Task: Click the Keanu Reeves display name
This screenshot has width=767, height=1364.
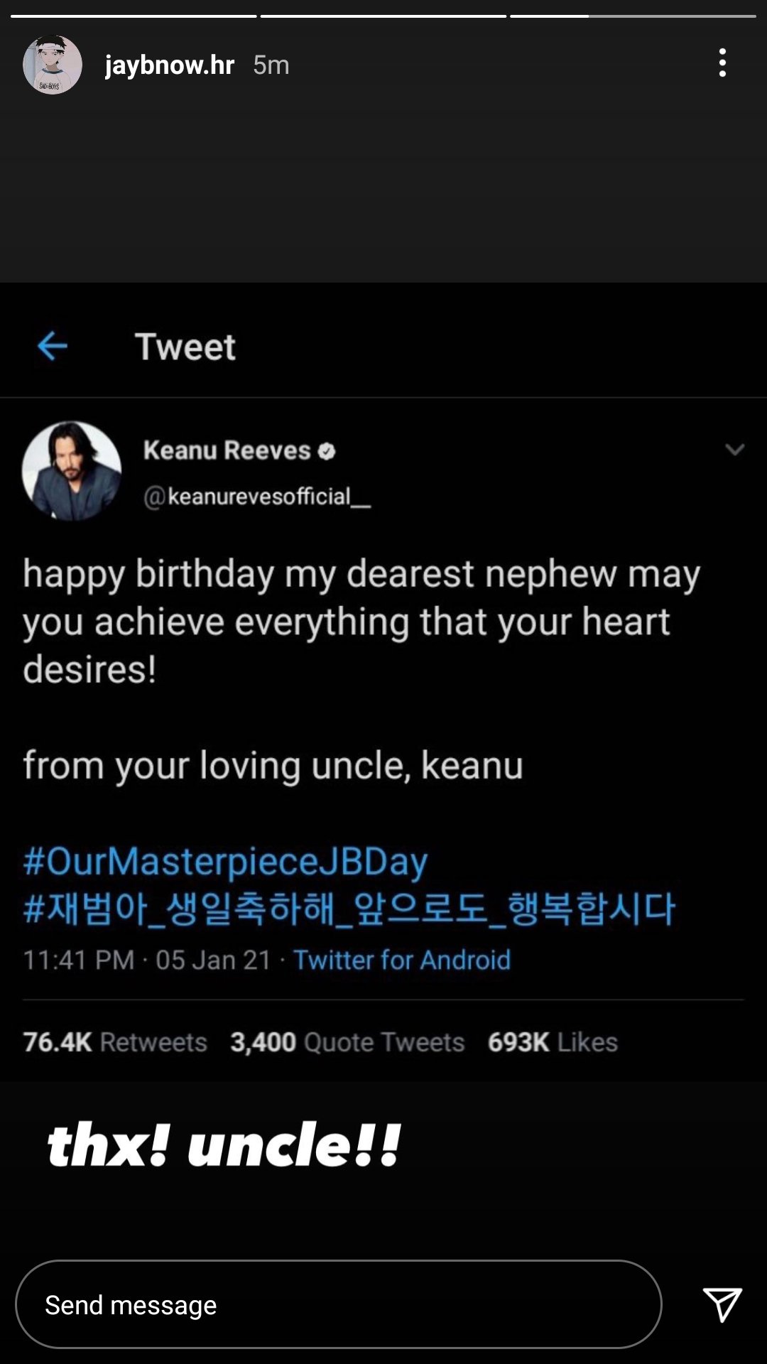Action: point(227,450)
